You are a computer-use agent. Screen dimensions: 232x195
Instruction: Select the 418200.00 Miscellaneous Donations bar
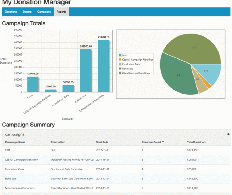coord(104,66)
